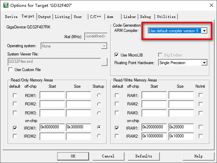Screen dimensions: 217x163
Task: Open the Operating system dropdown
Action: pyautogui.click(x=74, y=46)
